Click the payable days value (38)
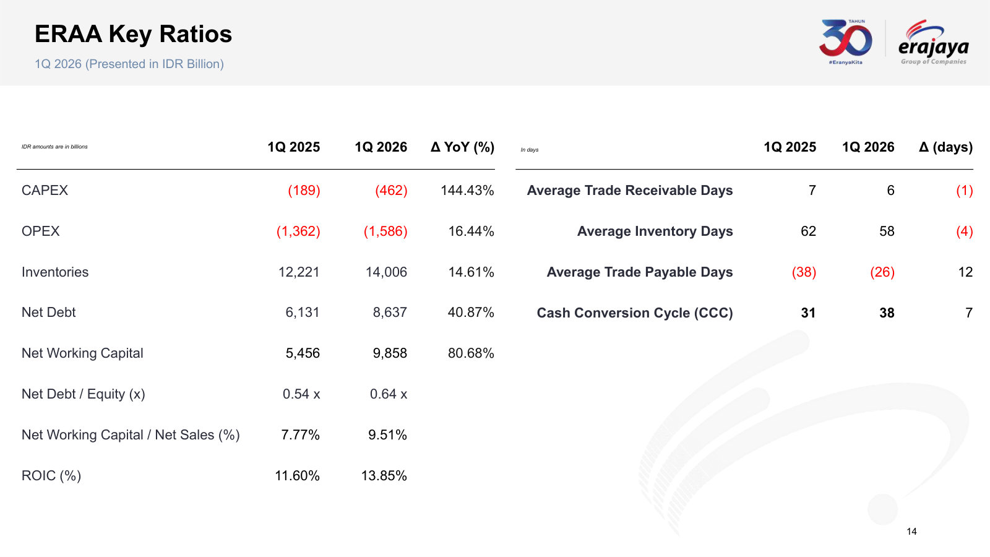 click(x=804, y=272)
